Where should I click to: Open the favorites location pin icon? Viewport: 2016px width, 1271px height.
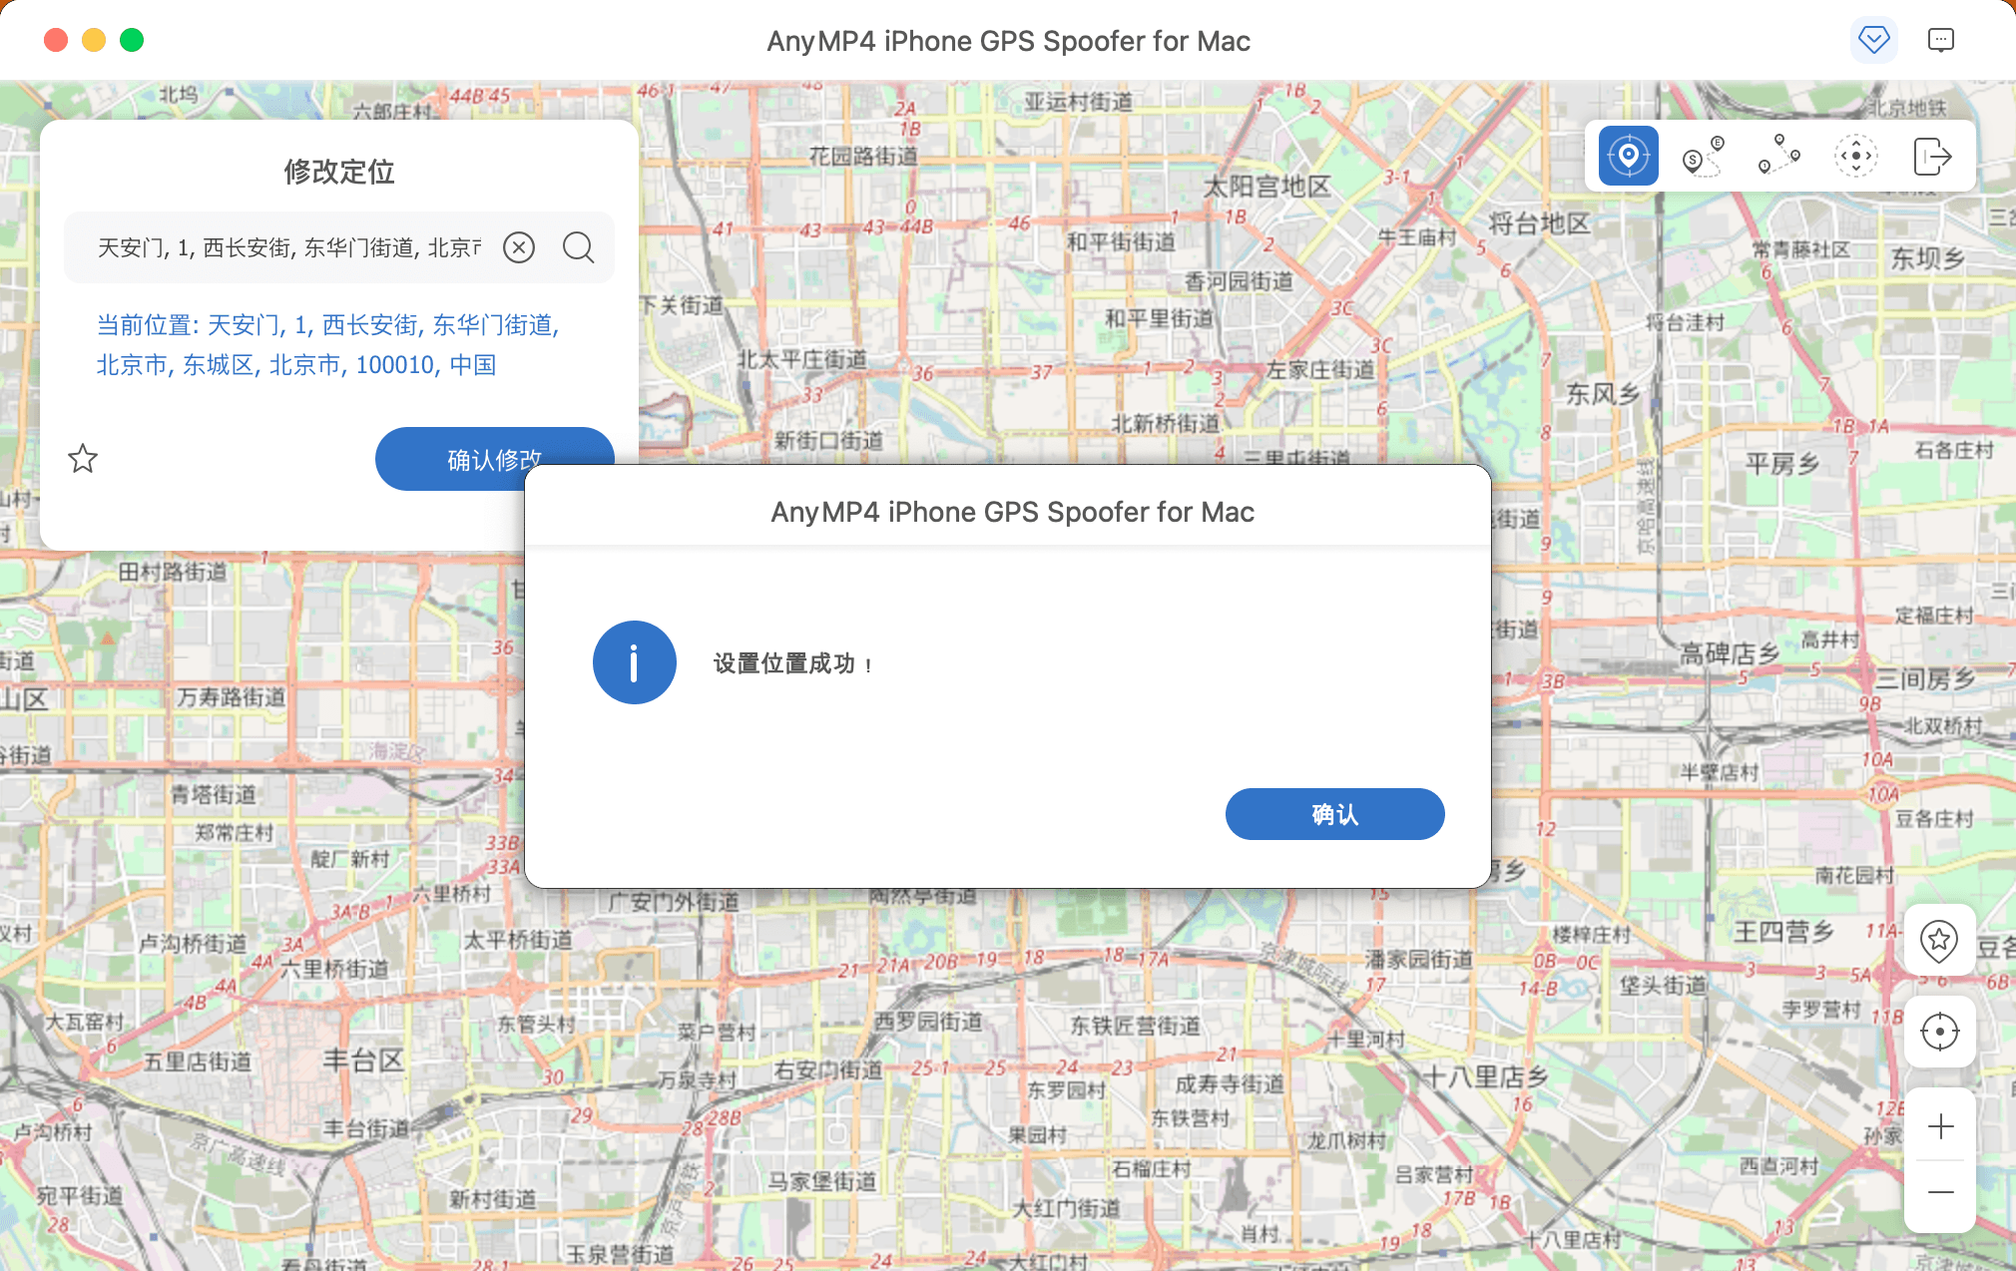(x=1939, y=940)
